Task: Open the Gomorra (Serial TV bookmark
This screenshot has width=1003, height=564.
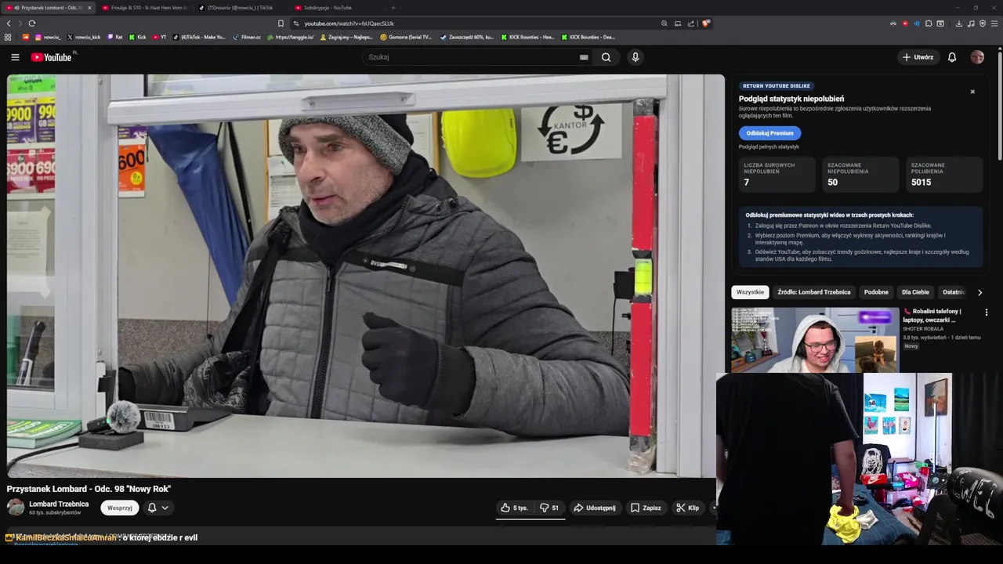Action: [406, 37]
